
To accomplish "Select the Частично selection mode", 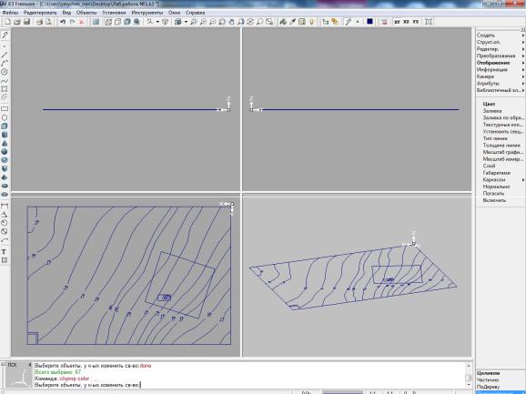I will pyautogui.click(x=488, y=380).
